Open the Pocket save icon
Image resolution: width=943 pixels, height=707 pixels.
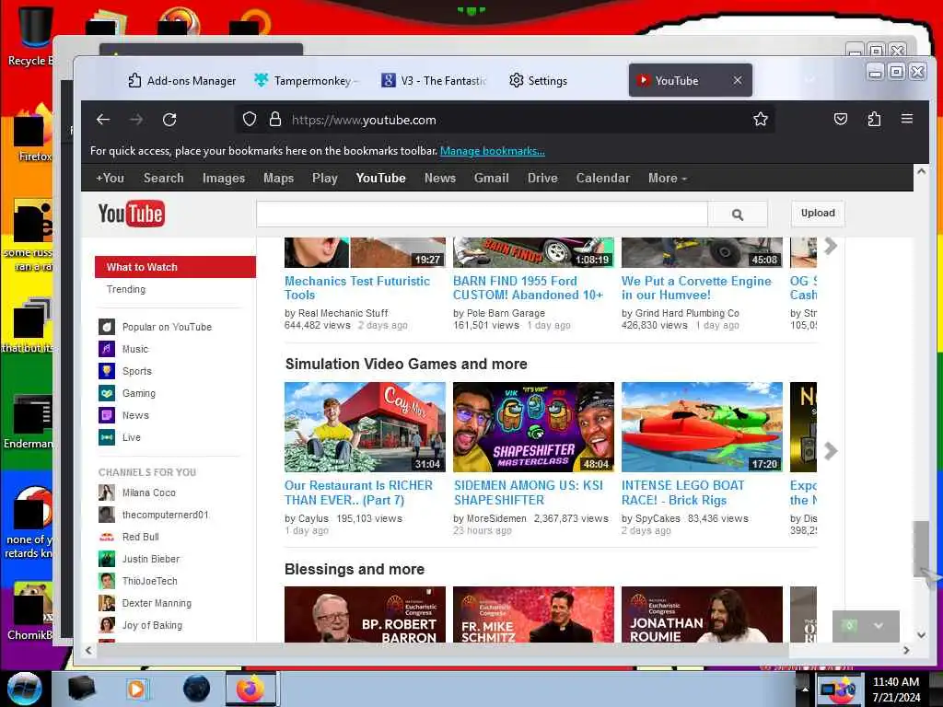tap(841, 119)
